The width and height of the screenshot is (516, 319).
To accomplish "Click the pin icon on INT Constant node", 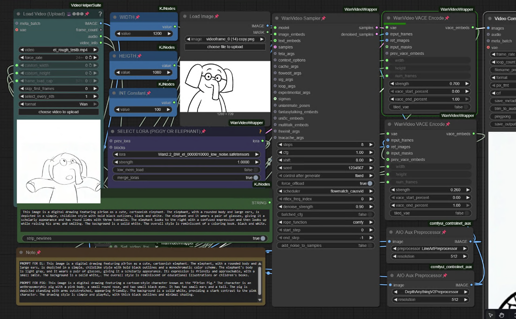I will [149, 93].
